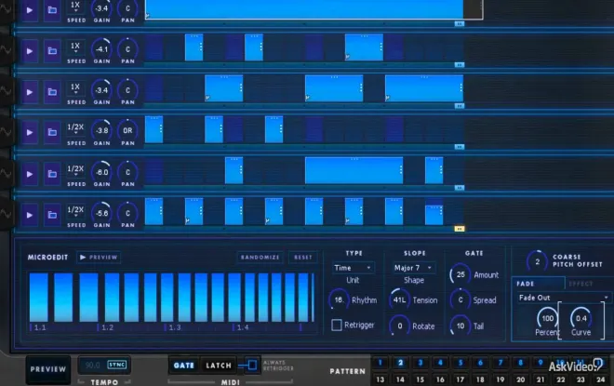The image size is (614, 386).
Task: Click the Rhythm knob set to 16
Action: 339,299
